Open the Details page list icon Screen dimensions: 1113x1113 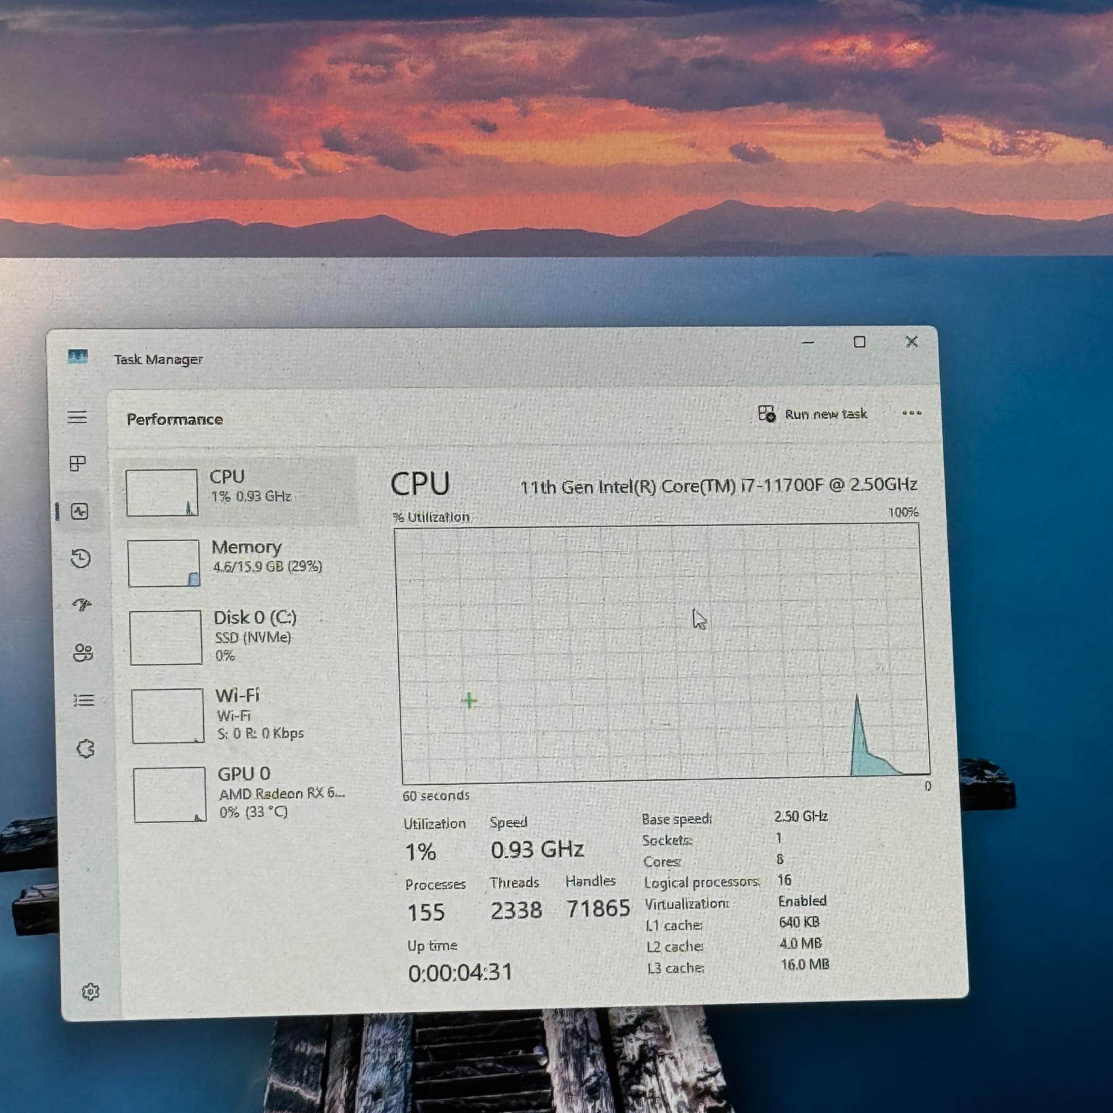pyautogui.click(x=84, y=701)
